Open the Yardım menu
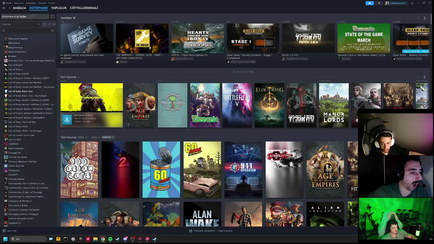The height and width of the screenshot is (244, 434). [x=52, y=3]
